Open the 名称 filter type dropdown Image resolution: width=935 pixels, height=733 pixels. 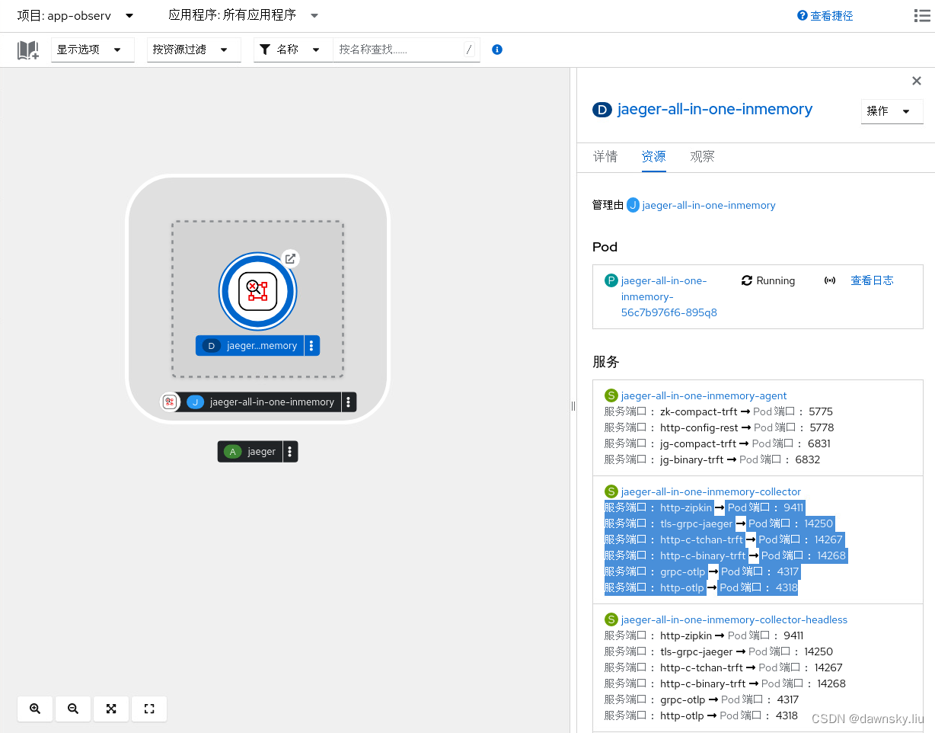293,50
